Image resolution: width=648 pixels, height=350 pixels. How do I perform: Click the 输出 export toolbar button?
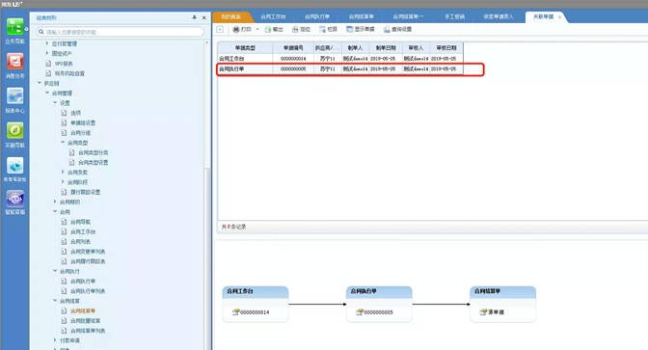coord(274,29)
